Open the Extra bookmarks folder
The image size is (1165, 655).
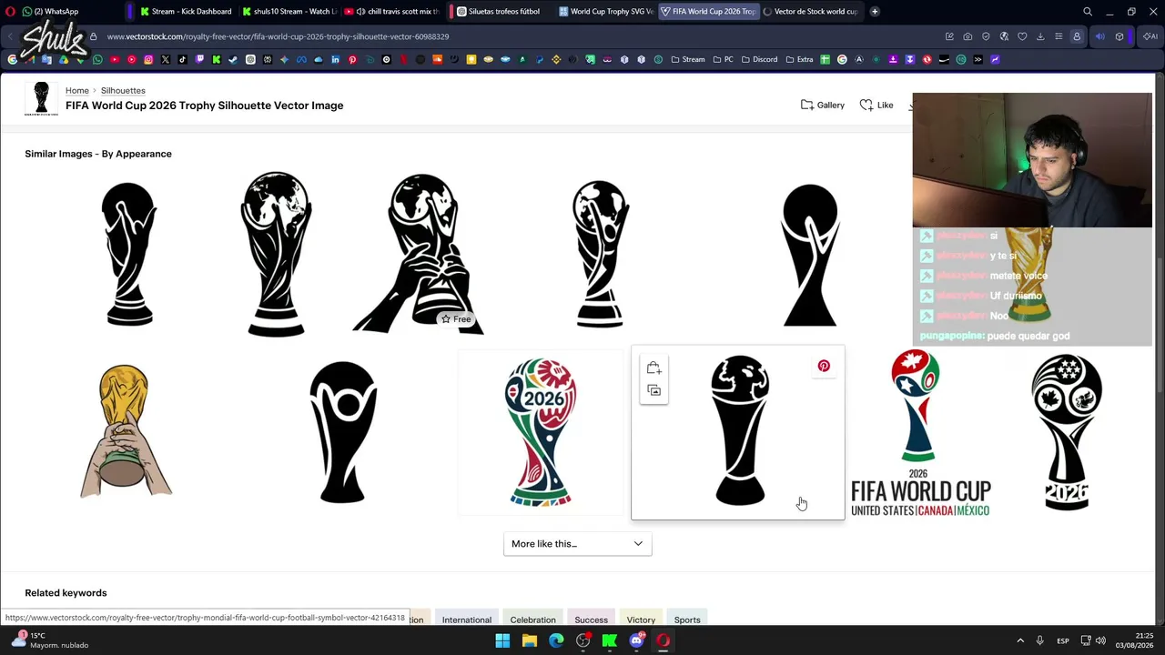tap(799, 60)
